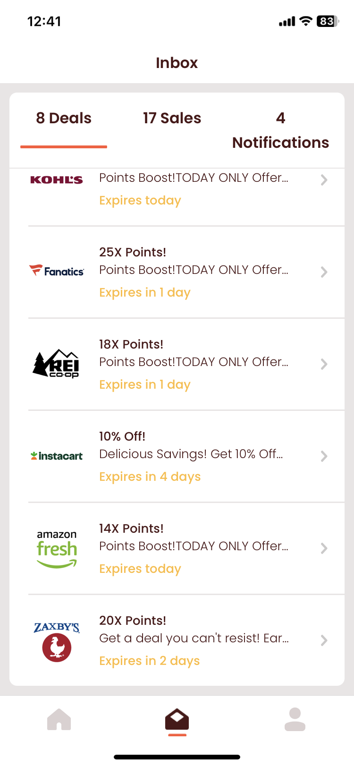
Task: Tap the REI Co-op logo
Action: 57,364
